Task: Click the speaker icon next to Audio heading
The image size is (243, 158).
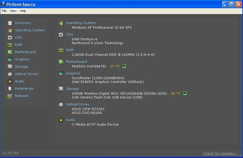Action: coord(61,120)
